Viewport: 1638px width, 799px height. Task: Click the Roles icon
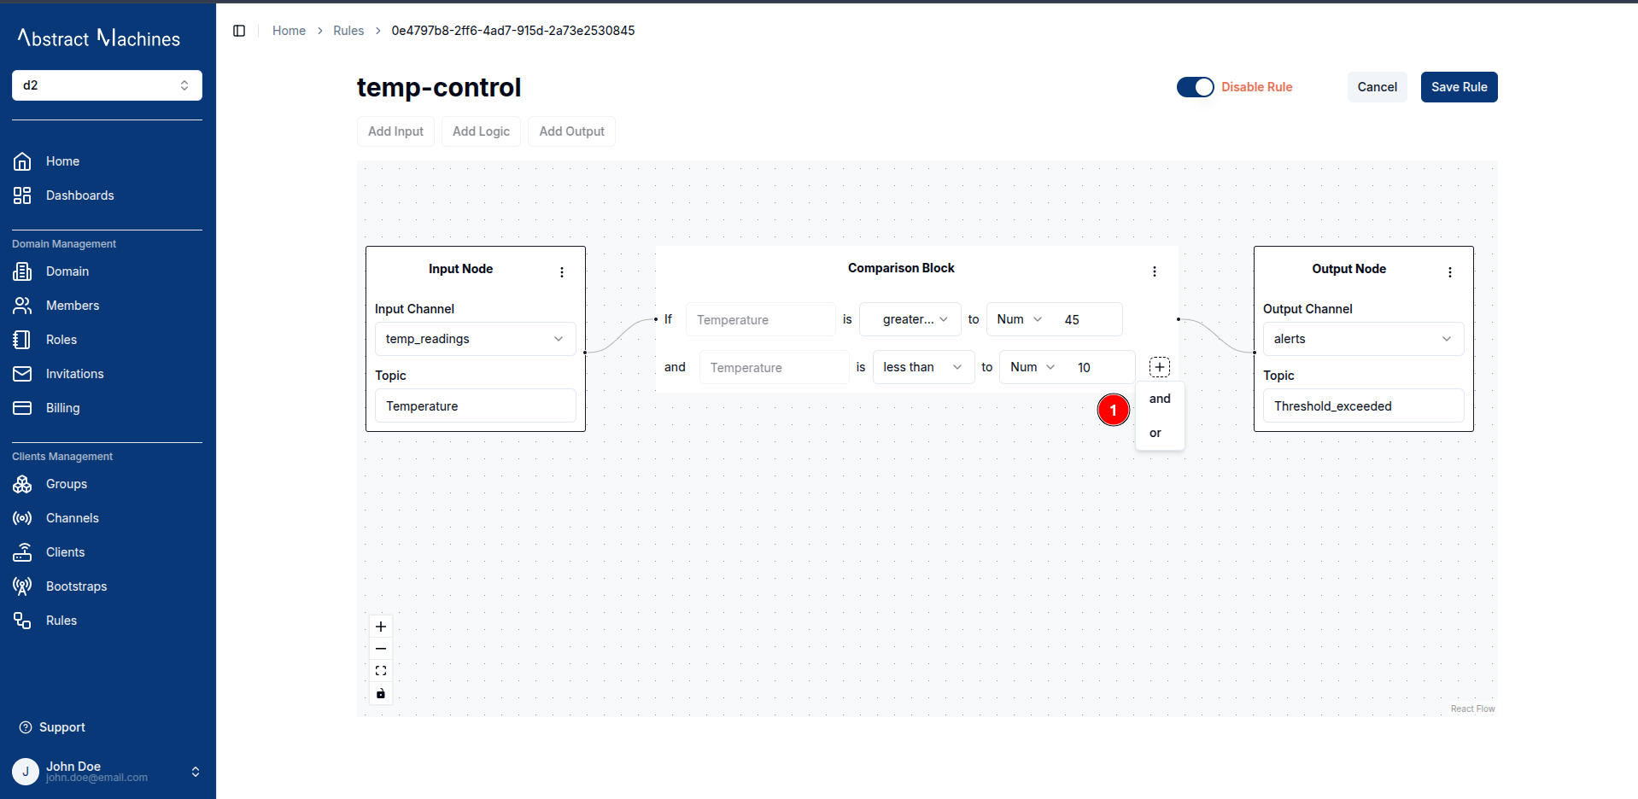click(x=22, y=340)
